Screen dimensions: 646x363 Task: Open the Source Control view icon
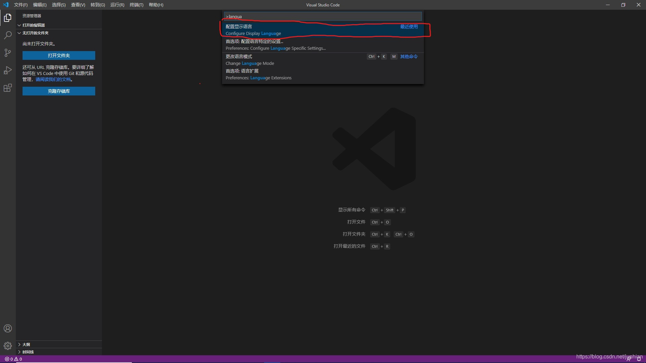point(8,53)
